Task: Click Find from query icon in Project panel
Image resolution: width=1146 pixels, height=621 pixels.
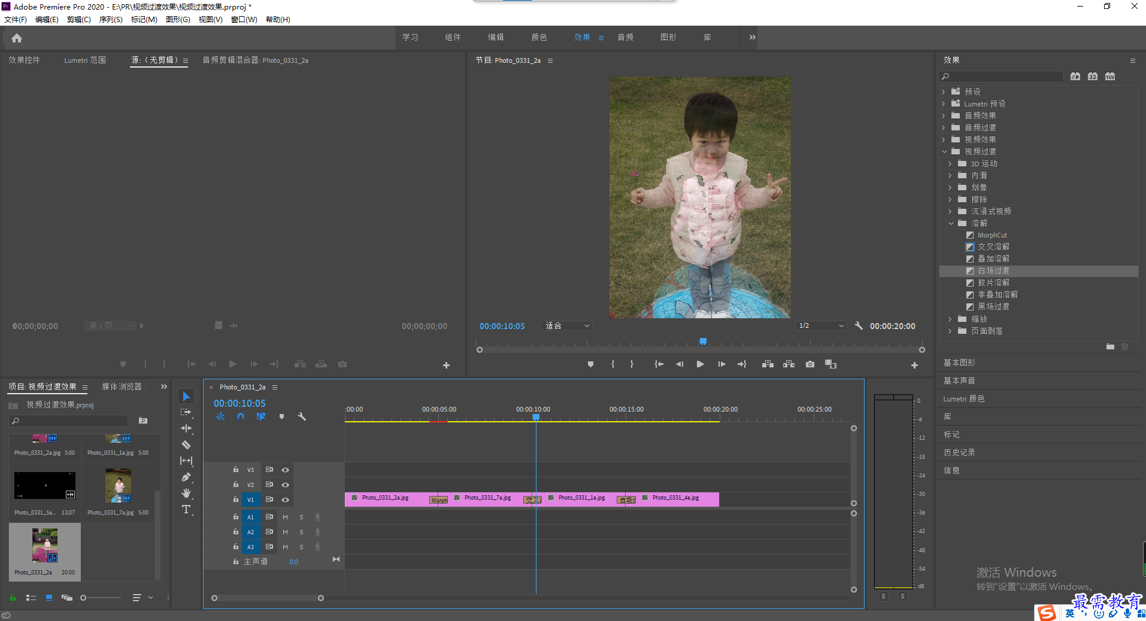Action: click(143, 421)
